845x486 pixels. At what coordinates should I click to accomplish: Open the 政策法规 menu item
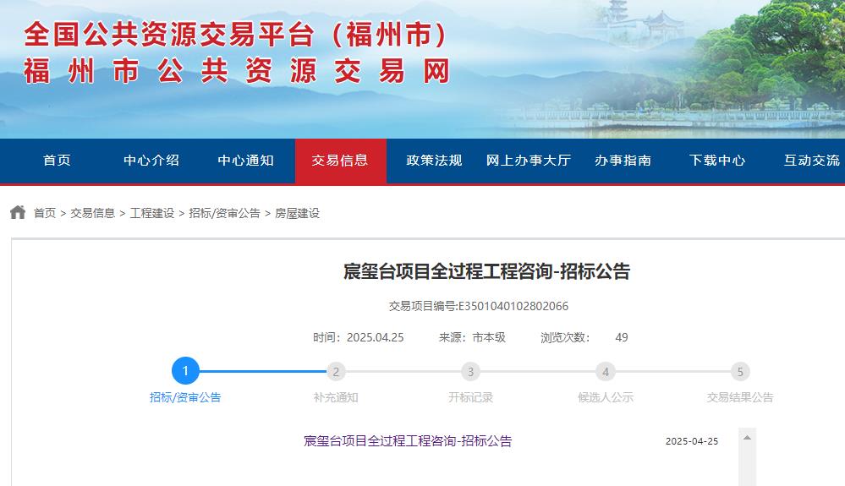[x=435, y=161]
